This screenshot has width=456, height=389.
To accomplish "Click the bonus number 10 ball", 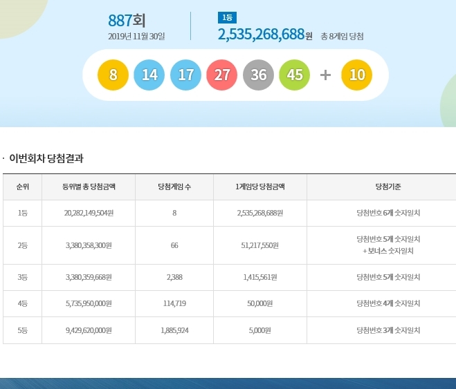I will tap(357, 75).
